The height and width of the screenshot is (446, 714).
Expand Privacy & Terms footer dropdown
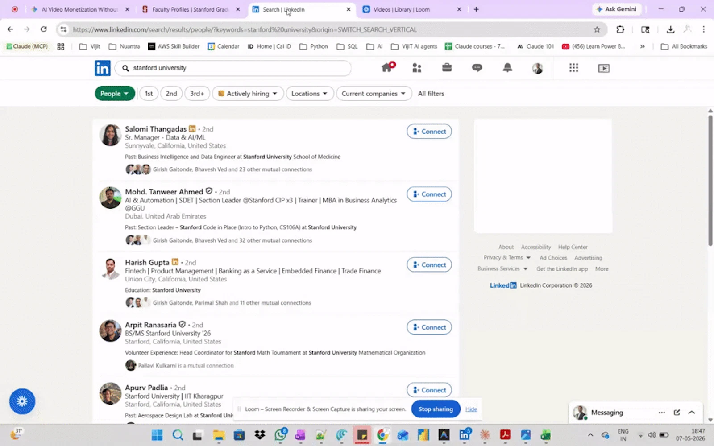click(507, 258)
